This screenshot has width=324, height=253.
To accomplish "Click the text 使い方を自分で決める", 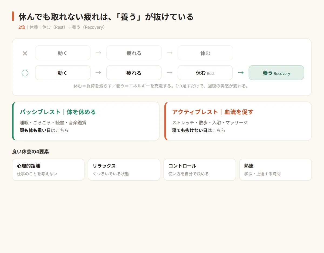I will pyautogui.click(x=189, y=174).
